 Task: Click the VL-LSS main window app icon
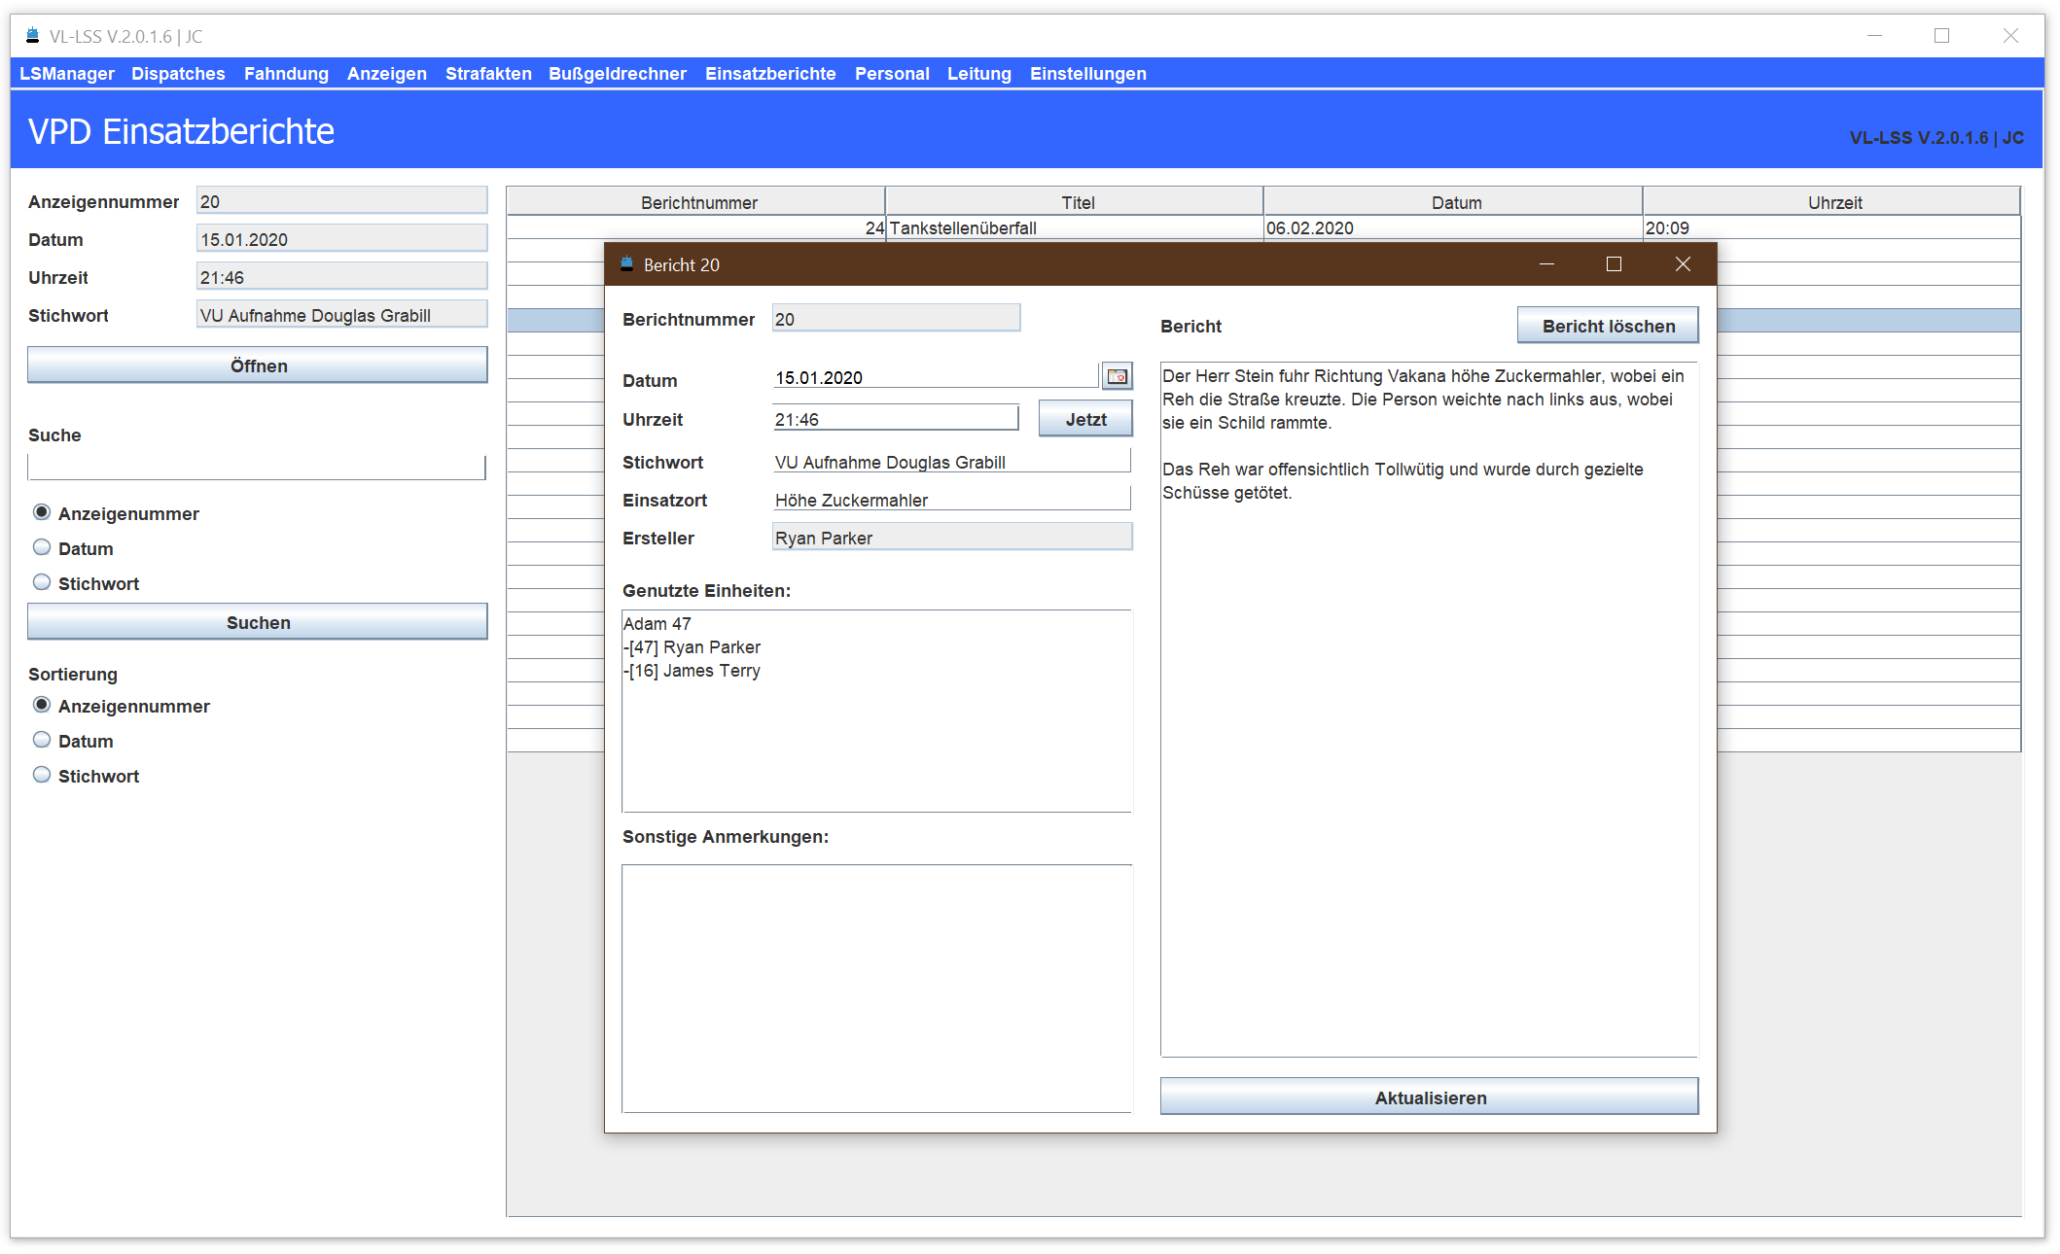coord(32,36)
